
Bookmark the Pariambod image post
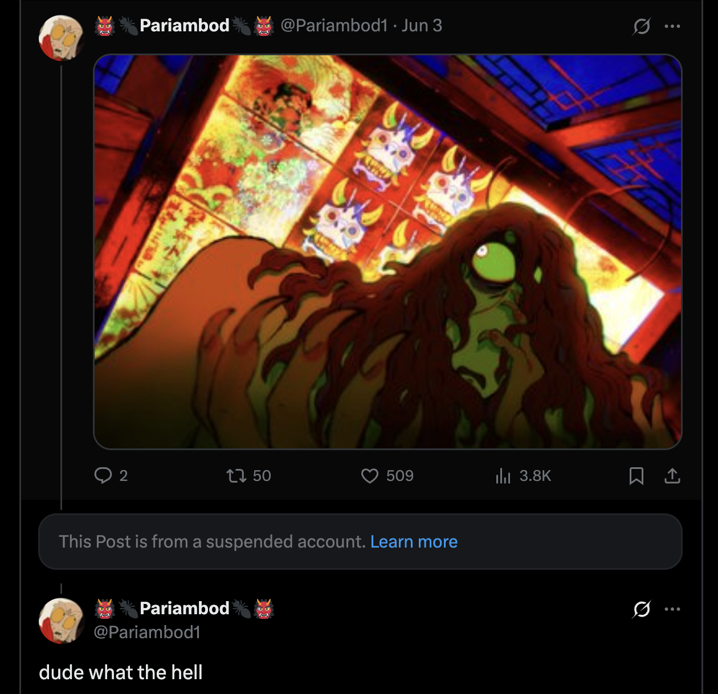point(636,475)
